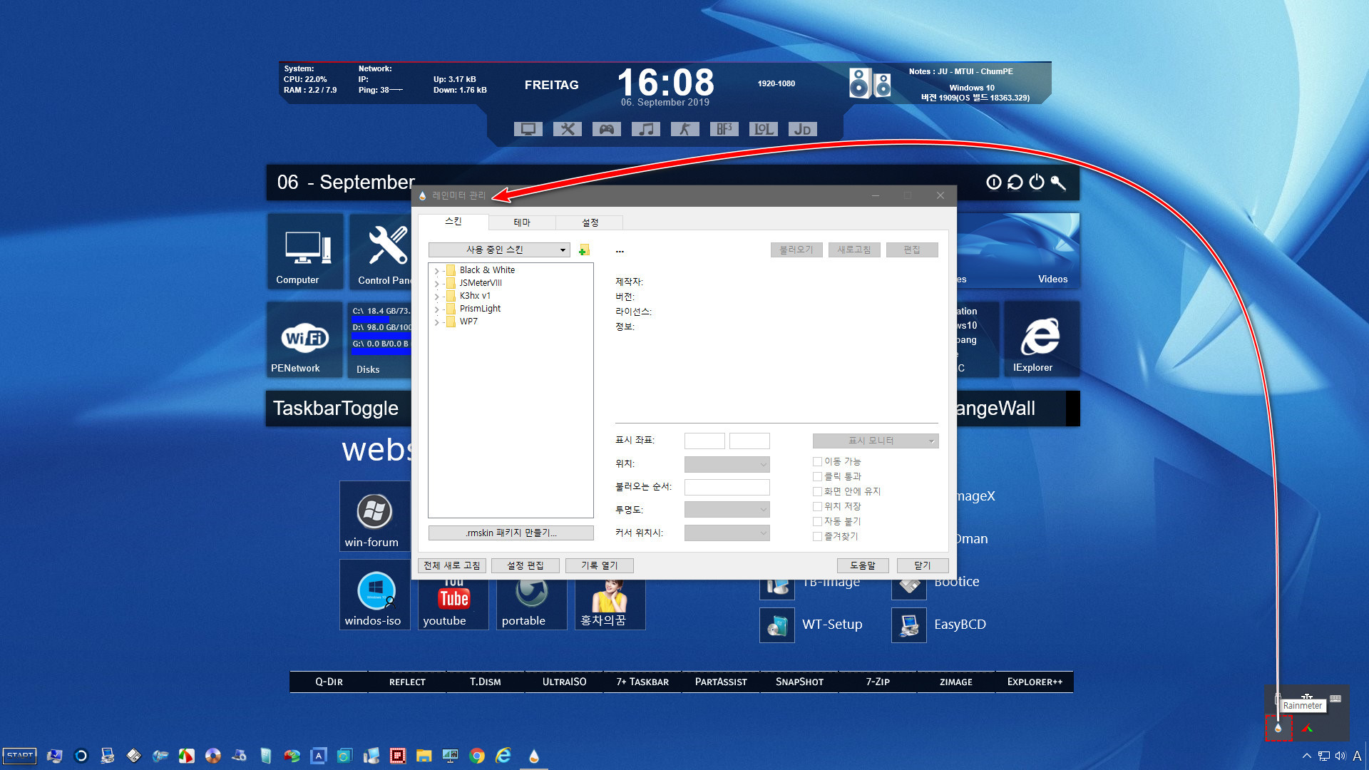Click the youtube web shortcut tile
This screenshot has height=770, width=1369.
[453, 603]
